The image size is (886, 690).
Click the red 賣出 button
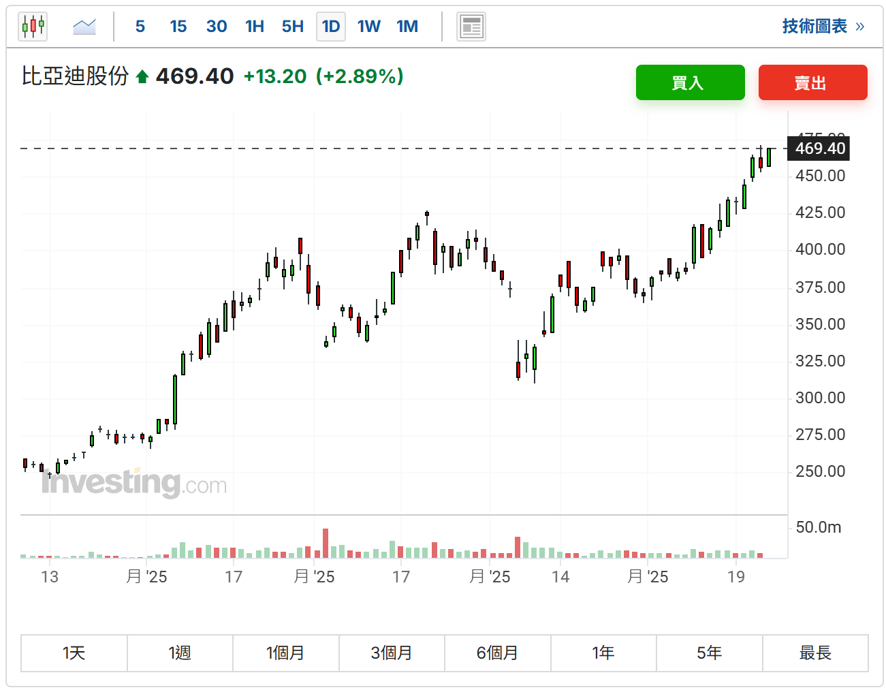(813, 82)
